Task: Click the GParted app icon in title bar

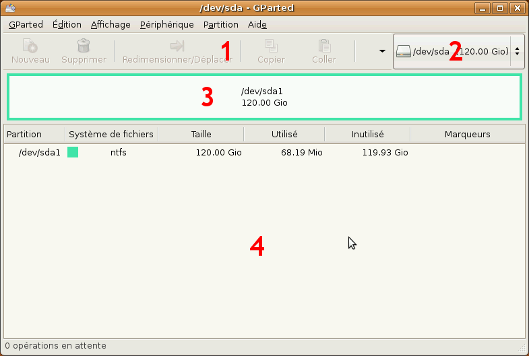Action: (x=11, y=8)
